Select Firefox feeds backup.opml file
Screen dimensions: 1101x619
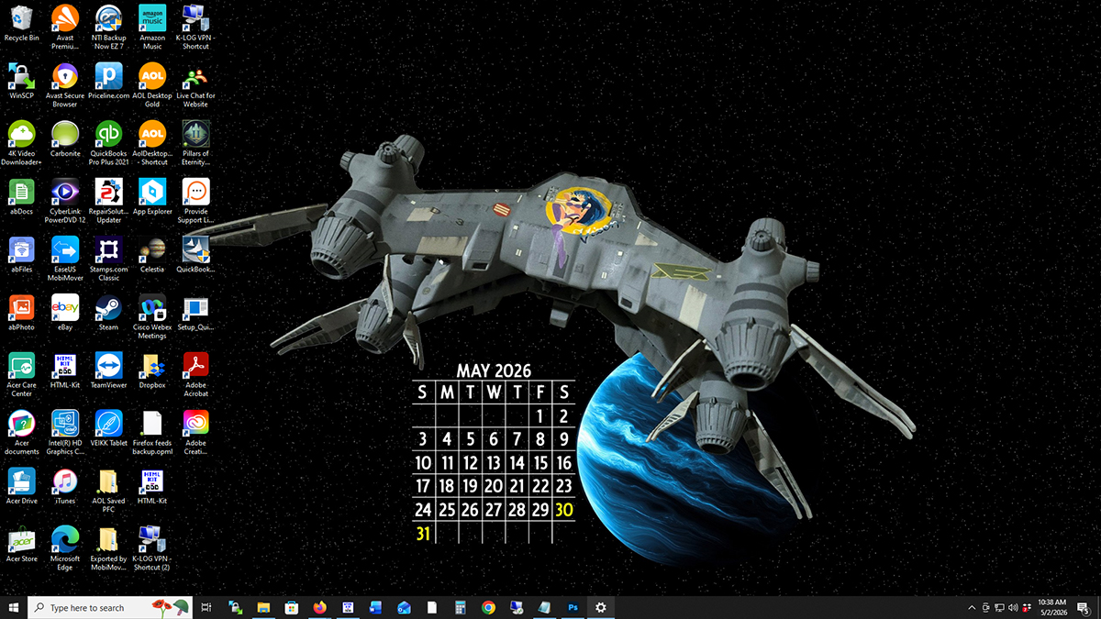click(152, 431)
